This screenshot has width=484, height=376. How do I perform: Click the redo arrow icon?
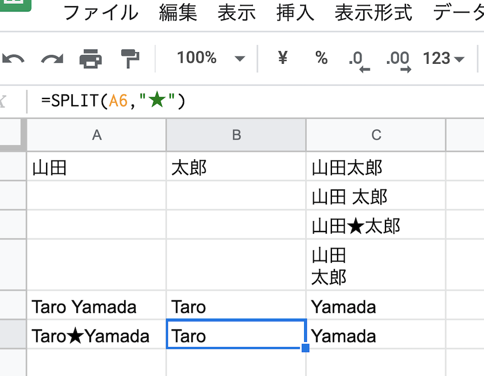coord(52,58)
